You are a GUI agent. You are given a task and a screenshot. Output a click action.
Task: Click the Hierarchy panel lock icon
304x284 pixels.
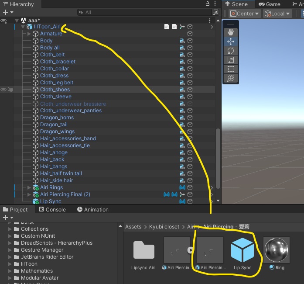click(x=208, y=3)
